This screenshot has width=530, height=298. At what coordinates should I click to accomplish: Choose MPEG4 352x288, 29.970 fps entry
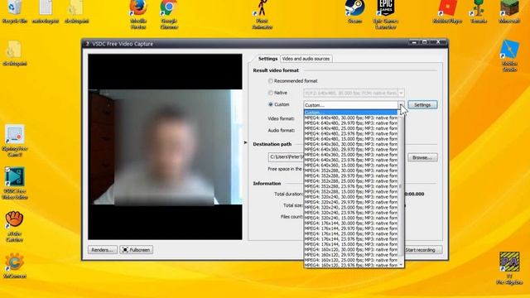[350, 175]
